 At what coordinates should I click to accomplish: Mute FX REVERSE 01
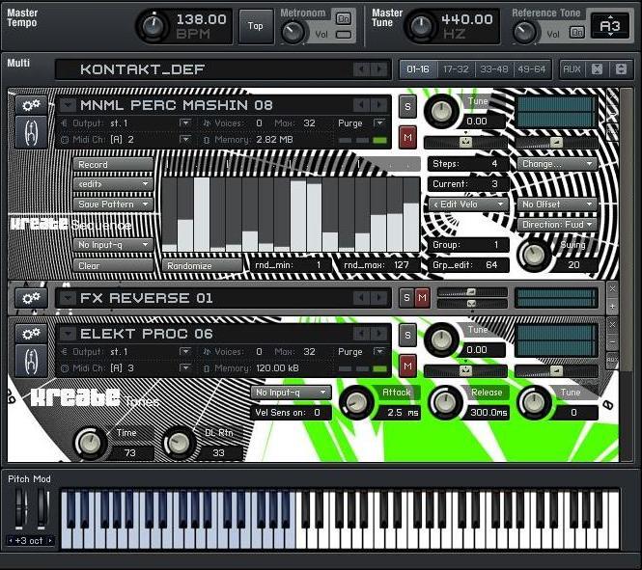(422, 298)
